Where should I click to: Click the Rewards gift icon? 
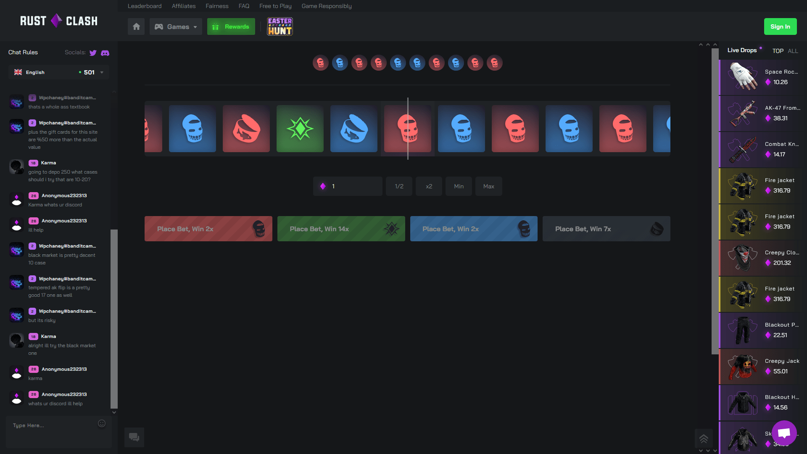[216, 26]
